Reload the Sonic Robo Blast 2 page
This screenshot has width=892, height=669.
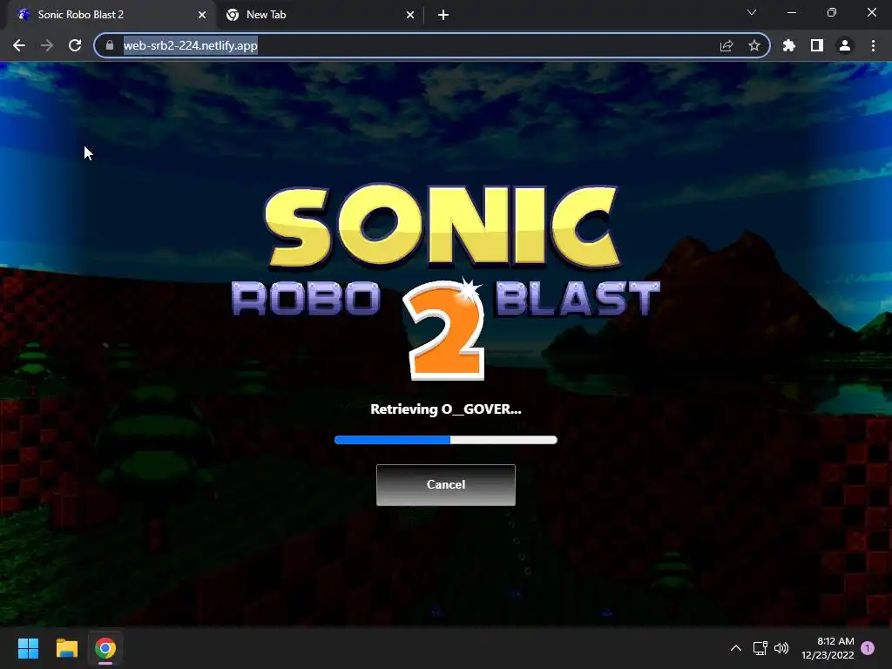(75, 45)
